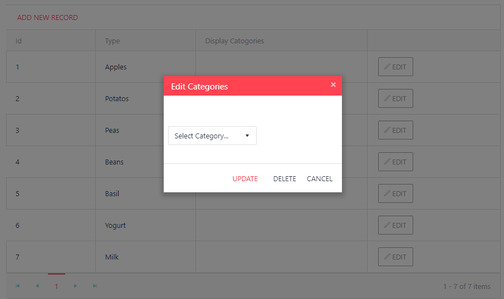This screenshot has height=299, width=504.
Task: Click the Update button in dialog
Action: [x=245, y=179]
